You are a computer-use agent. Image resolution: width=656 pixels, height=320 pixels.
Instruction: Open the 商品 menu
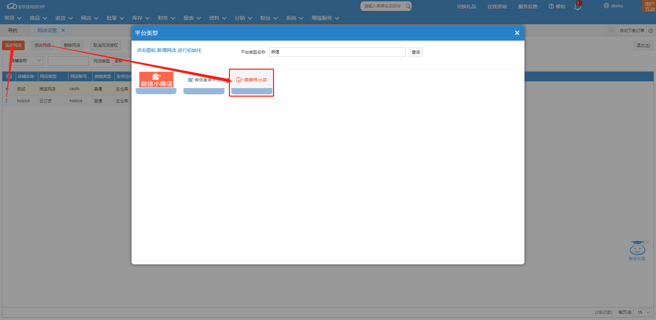pos(38,18)
